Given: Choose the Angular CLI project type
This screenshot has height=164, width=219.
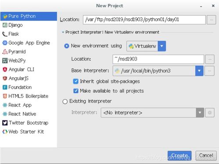Looking at the screenshot, I should tap(29, 70).
